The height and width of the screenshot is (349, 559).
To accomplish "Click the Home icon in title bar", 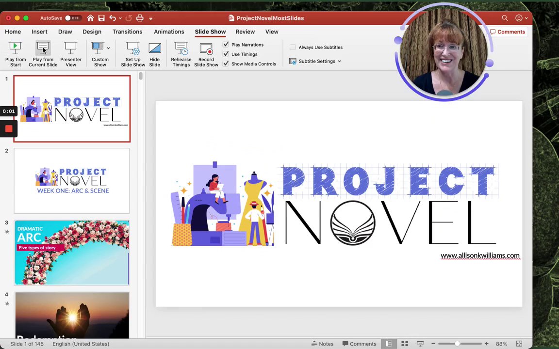I will point(91,18).
